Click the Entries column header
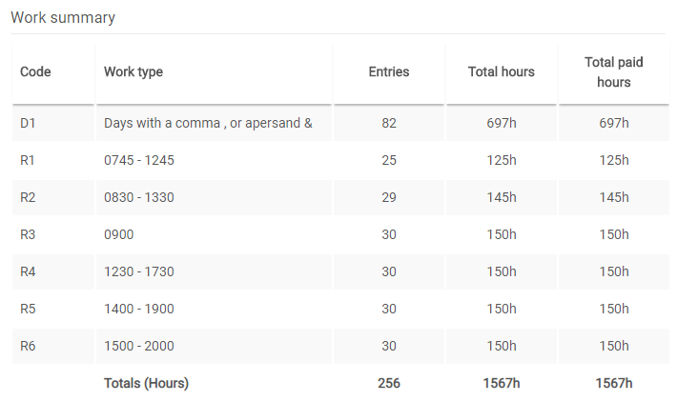The height and width of the screenshot is (401, 677). click(388, 72)
